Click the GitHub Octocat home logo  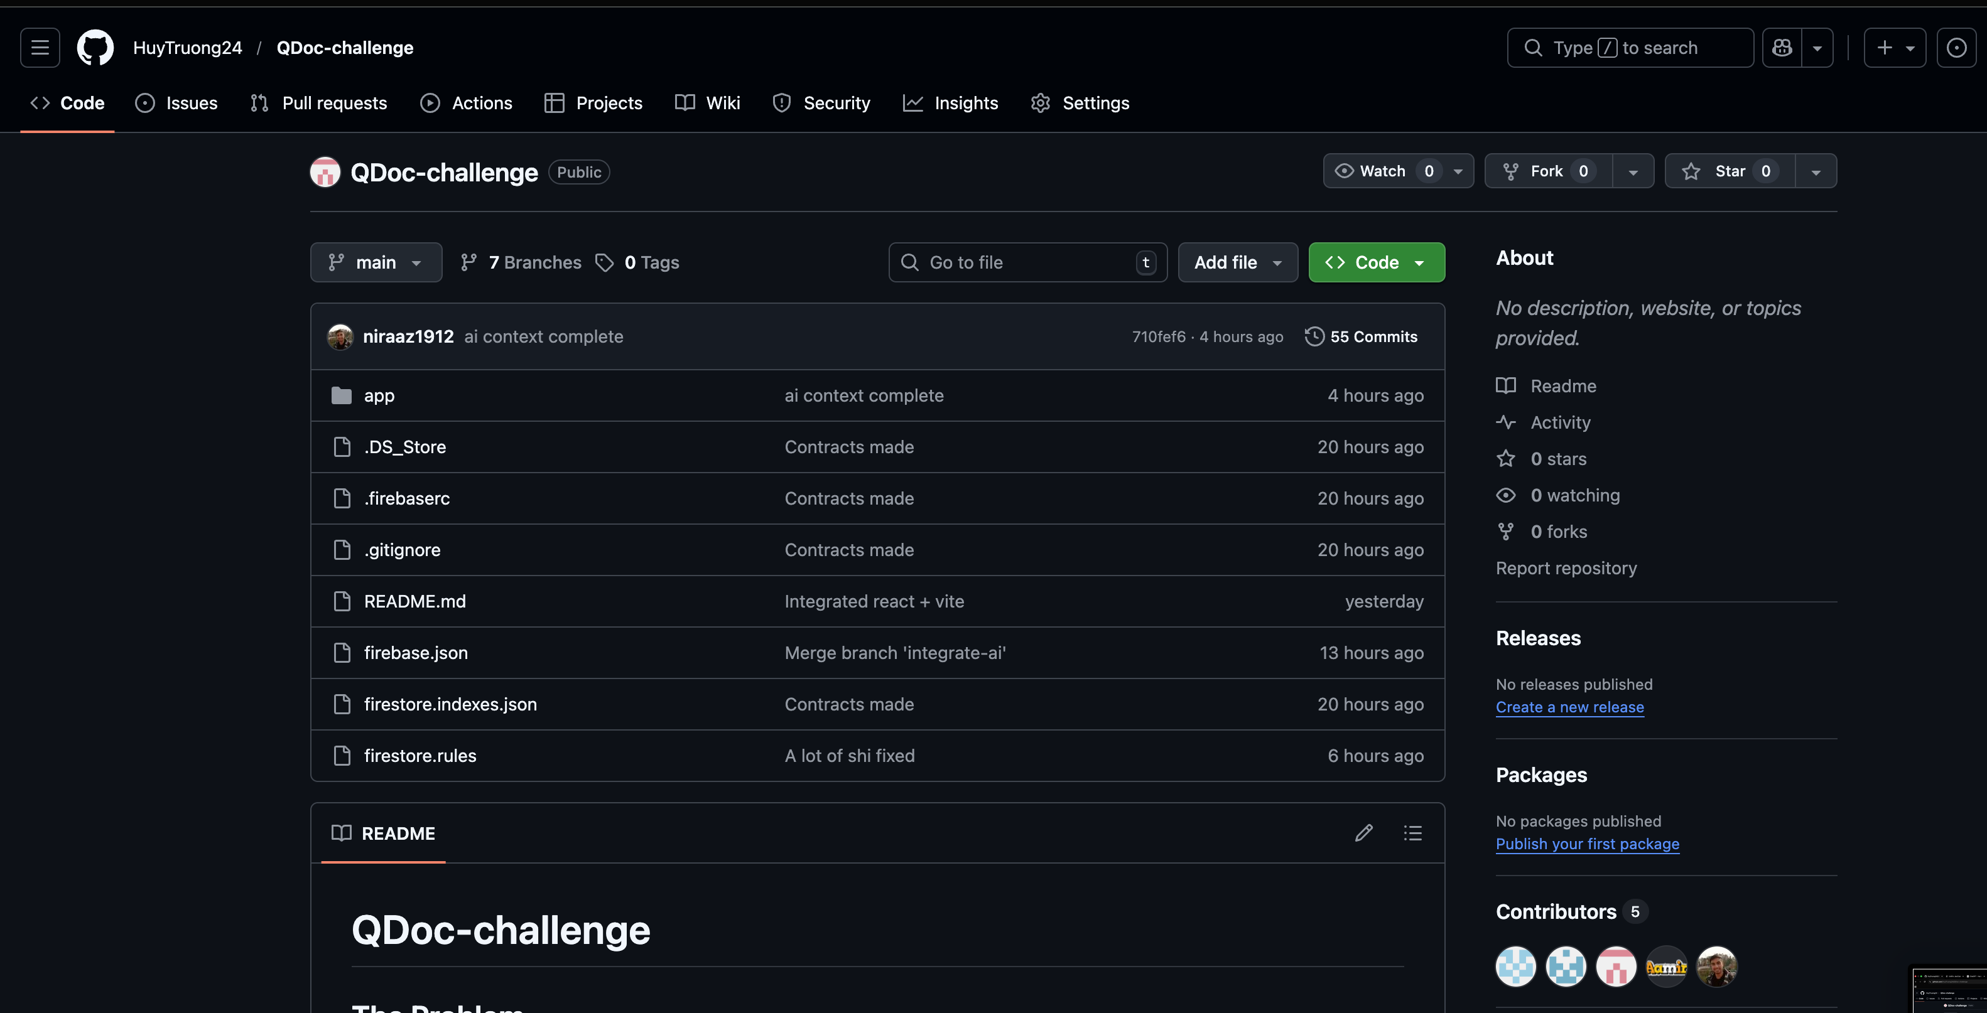[95, 48]
